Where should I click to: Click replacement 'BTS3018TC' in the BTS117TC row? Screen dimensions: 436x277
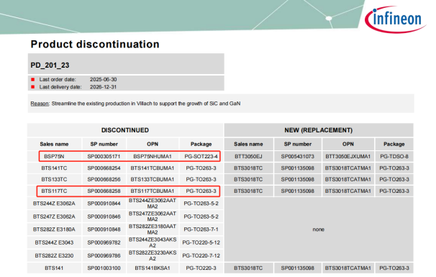[249, 191]
